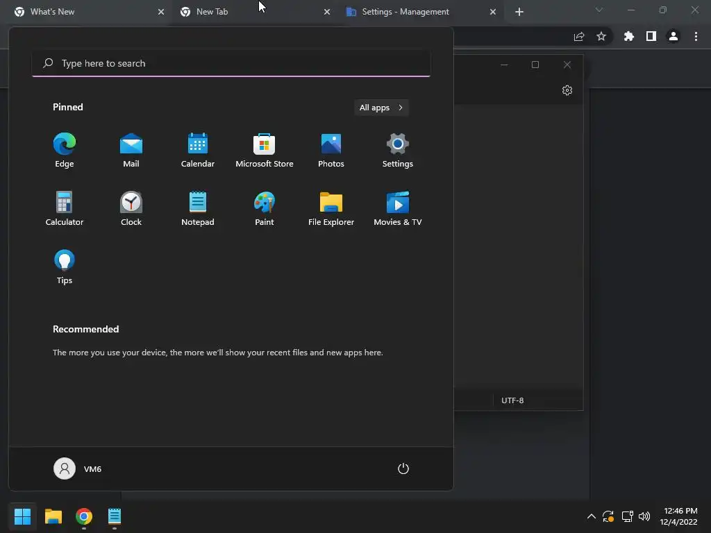Open the VM6 user account menu
Viewport: 711px width, 533px height.
(x=78, y=468)
